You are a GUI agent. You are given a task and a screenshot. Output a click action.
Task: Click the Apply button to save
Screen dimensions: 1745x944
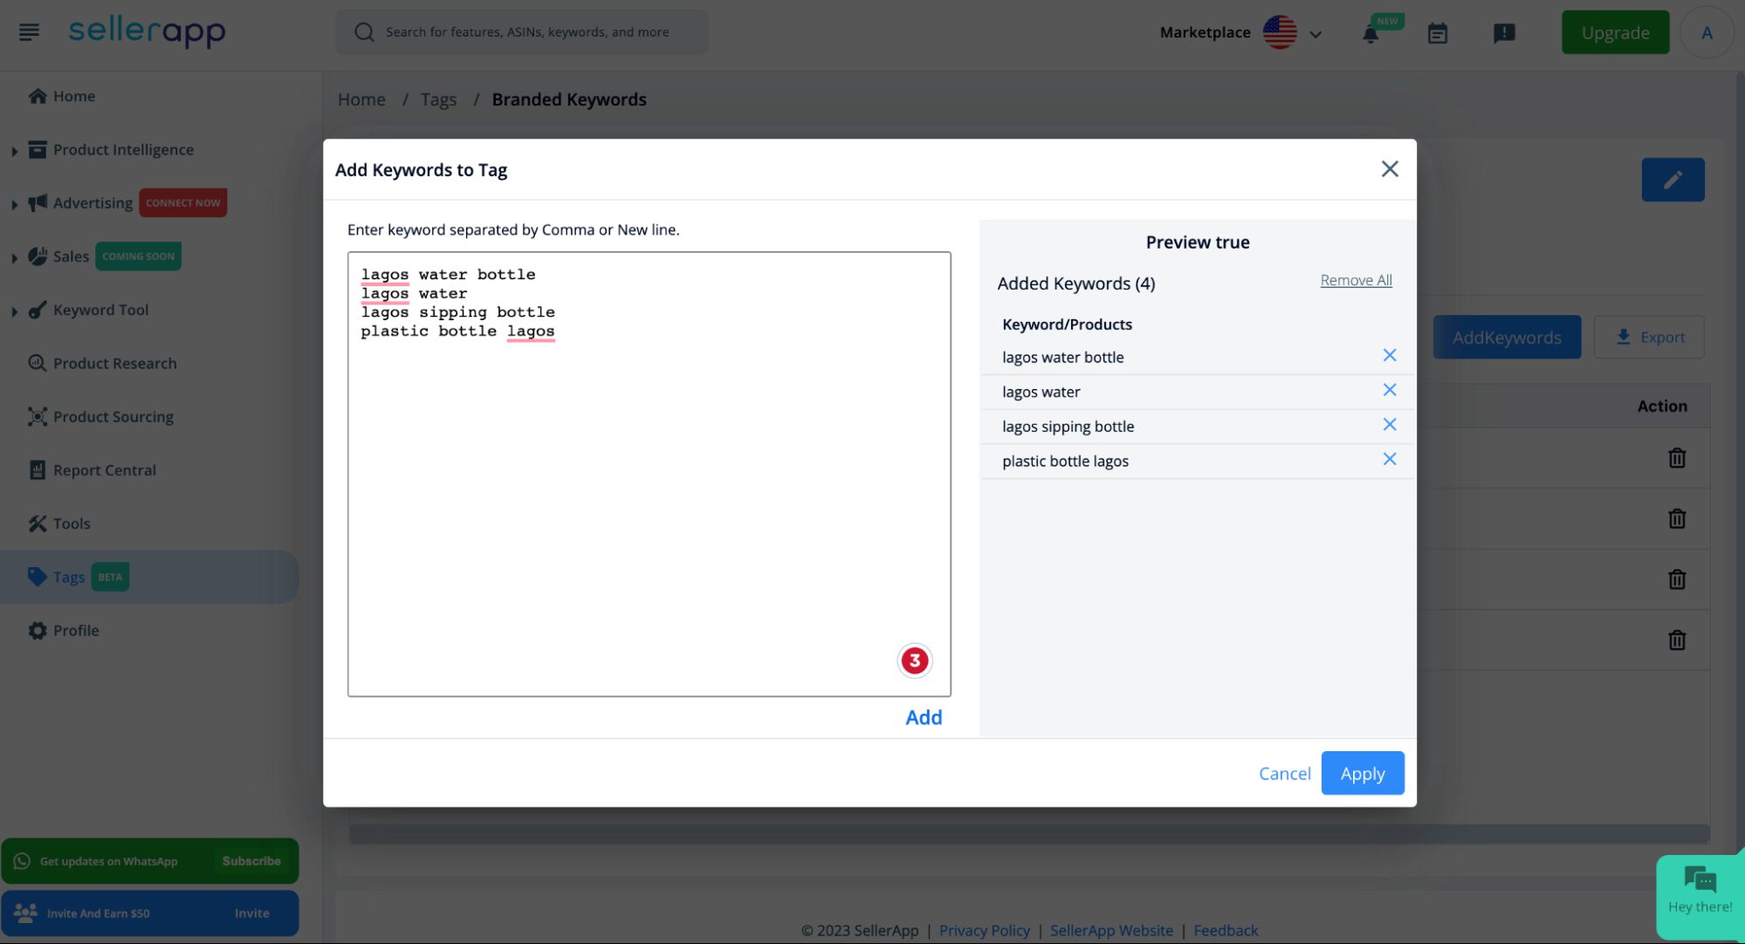[x=1363, y=773]
